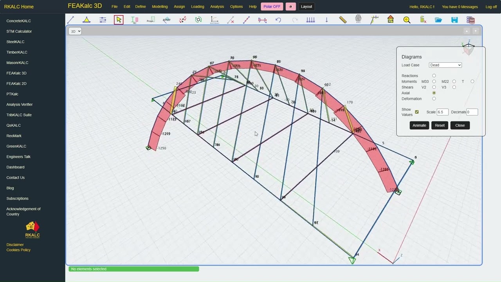Click the redo arrow icon
Screen dimensions: 501x282
[295, 20]
